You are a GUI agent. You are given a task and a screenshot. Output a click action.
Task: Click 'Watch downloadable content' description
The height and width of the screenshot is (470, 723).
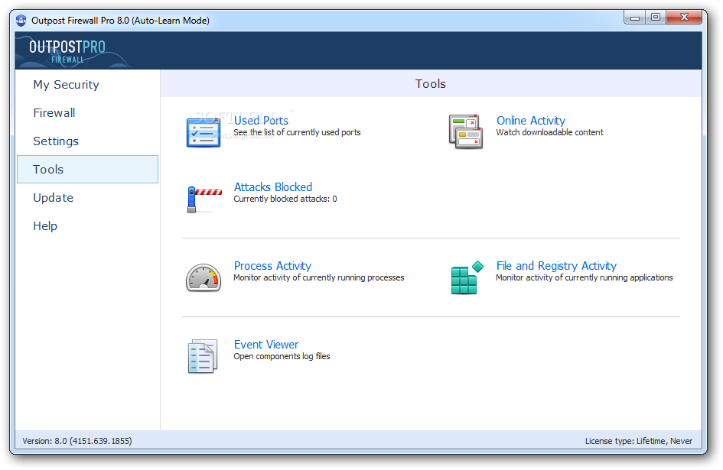click(549, 132)
